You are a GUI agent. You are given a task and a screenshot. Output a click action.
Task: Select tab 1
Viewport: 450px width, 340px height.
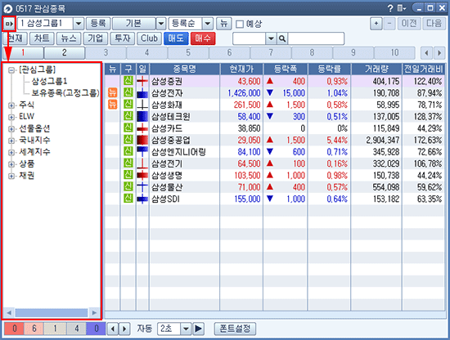point(23,53)
